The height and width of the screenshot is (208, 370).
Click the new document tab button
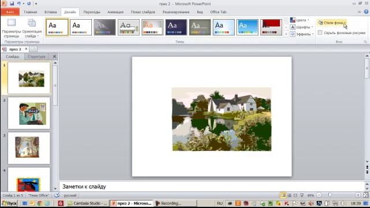(34, 49)
